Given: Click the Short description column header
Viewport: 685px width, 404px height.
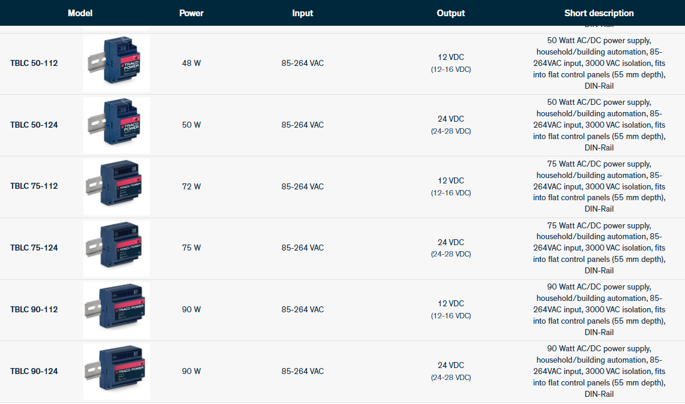Looking at the screenshot, I should [599, 13].
